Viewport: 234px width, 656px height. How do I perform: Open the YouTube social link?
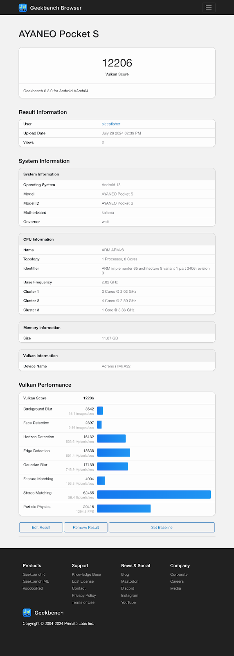click(128, 602)
